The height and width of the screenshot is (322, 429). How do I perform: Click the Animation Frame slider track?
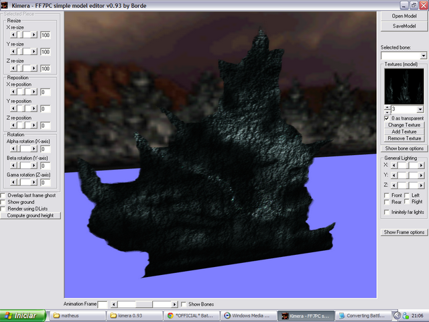(x=145, y=304)
